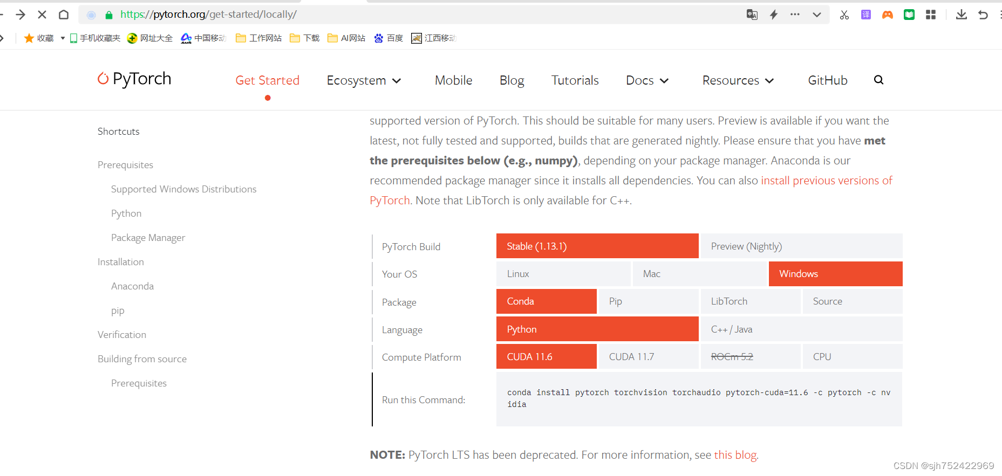Viewport: 1002px width, 476px height.
Task: Open the four-squares extensions grid
Action: tap(931, 15)
